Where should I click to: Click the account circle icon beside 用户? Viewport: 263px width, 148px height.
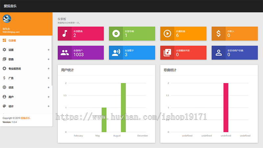coord(4,97)
